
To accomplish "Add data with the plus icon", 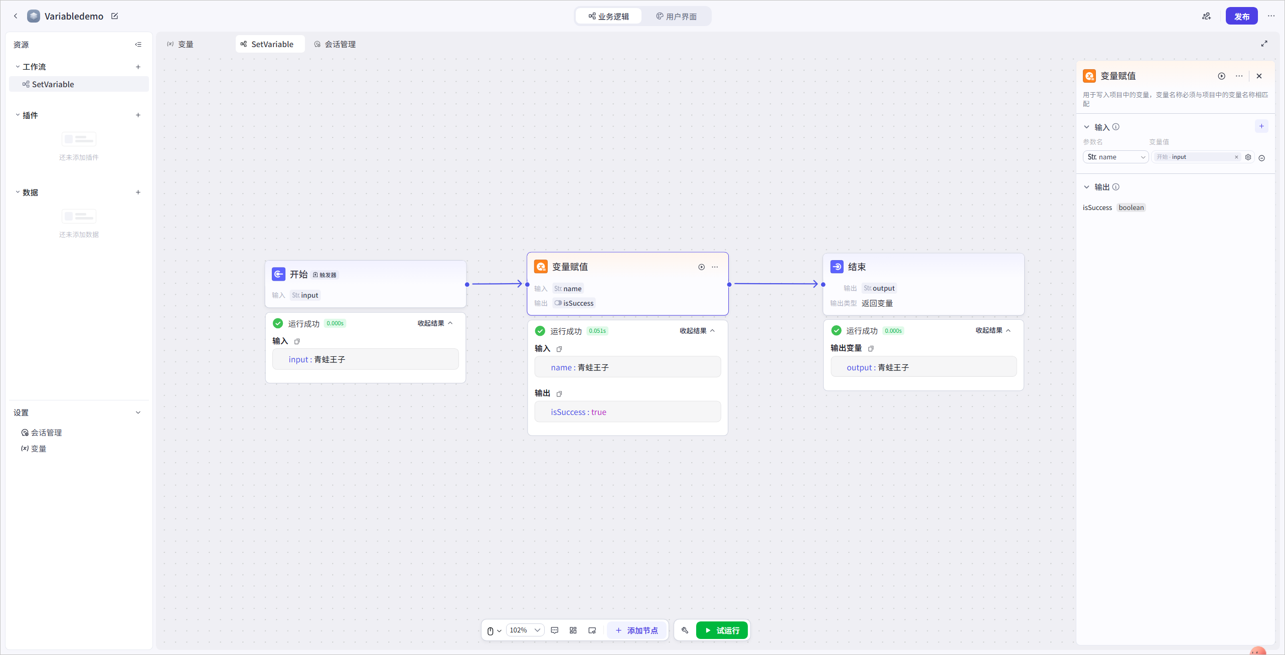I will (138, 192).
